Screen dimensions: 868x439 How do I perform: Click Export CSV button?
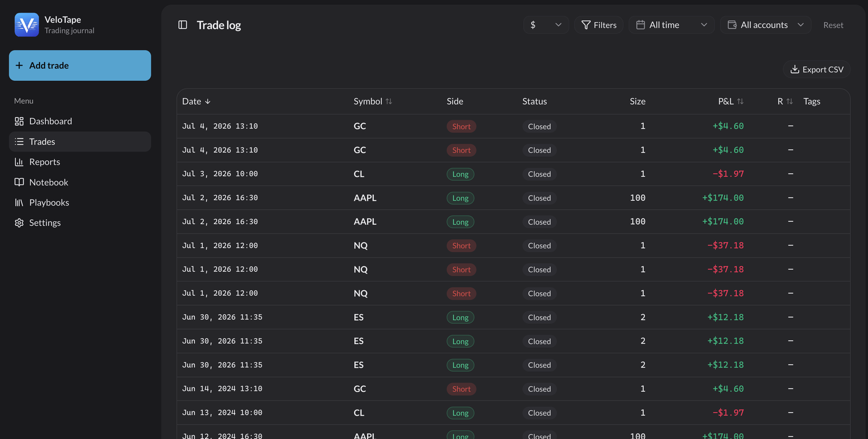tap(816, 69)
